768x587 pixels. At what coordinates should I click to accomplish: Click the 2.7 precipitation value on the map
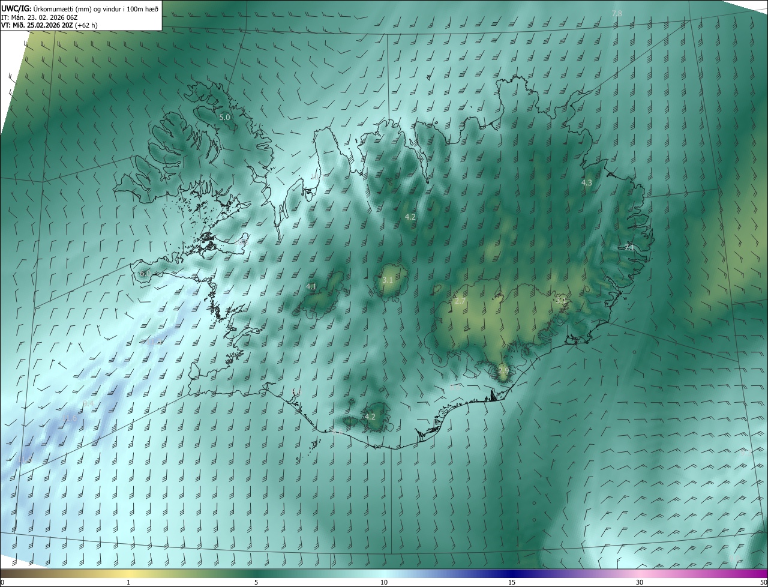[460, 301]
